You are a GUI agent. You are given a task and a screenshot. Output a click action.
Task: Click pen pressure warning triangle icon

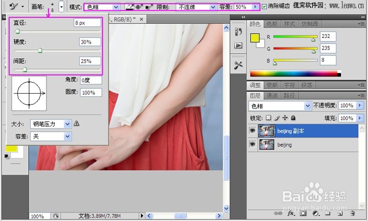77,124
